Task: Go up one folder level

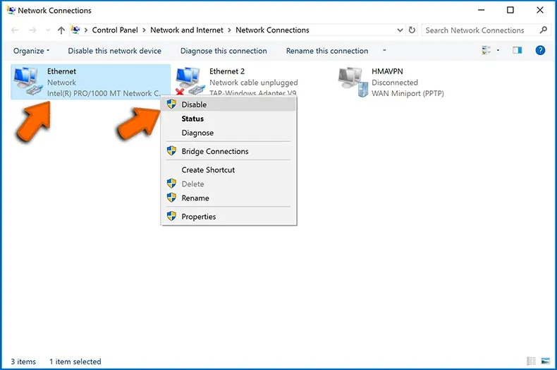Action: pyautogui.click(x=61, y=30)
